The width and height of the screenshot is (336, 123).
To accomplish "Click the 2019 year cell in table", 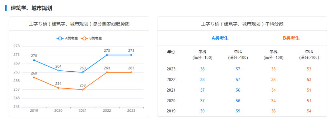I will coord(171,111).
